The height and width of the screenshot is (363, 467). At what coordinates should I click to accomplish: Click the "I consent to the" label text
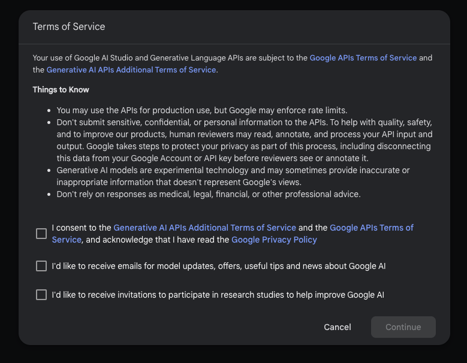[x=82, y=228]
